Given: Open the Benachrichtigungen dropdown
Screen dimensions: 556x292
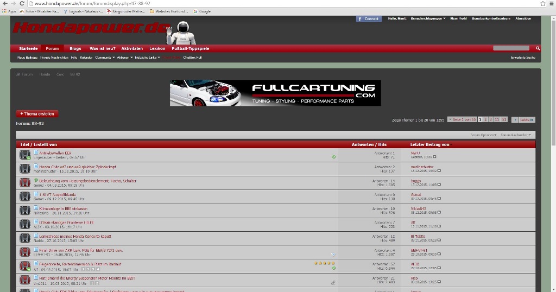Looking at the screenshot, I should pos(428,18).
